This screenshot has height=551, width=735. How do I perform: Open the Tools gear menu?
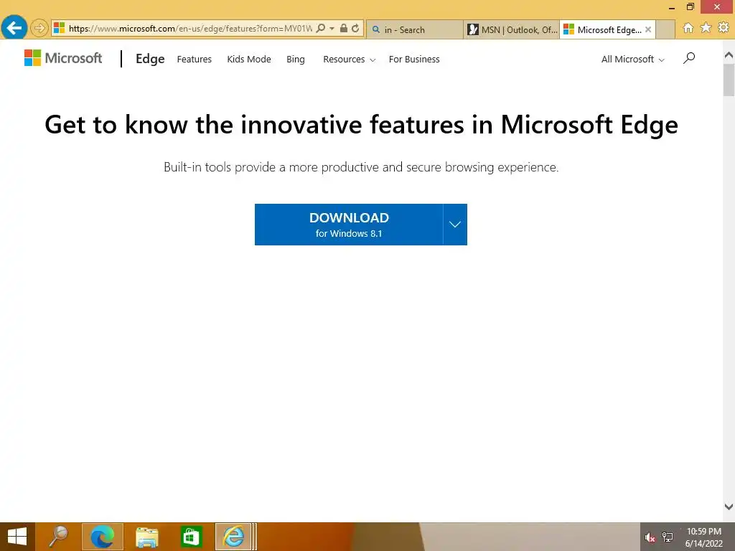point(724,28)
